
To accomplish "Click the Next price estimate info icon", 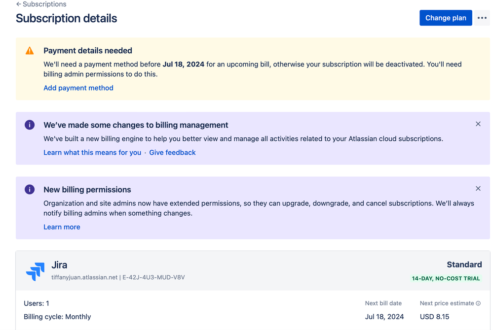I will tap(479, 303).
